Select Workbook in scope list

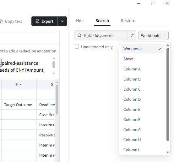[142, 49]
